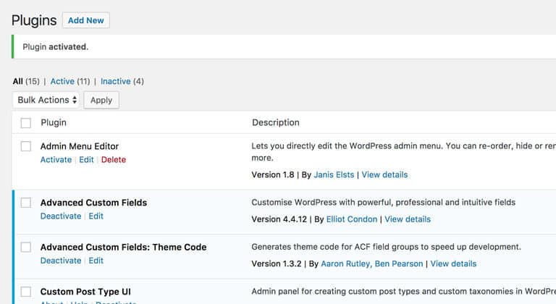556x304 pixels.
Task: Click the Plugin activated notice
Action: click(x=284, y=47)
